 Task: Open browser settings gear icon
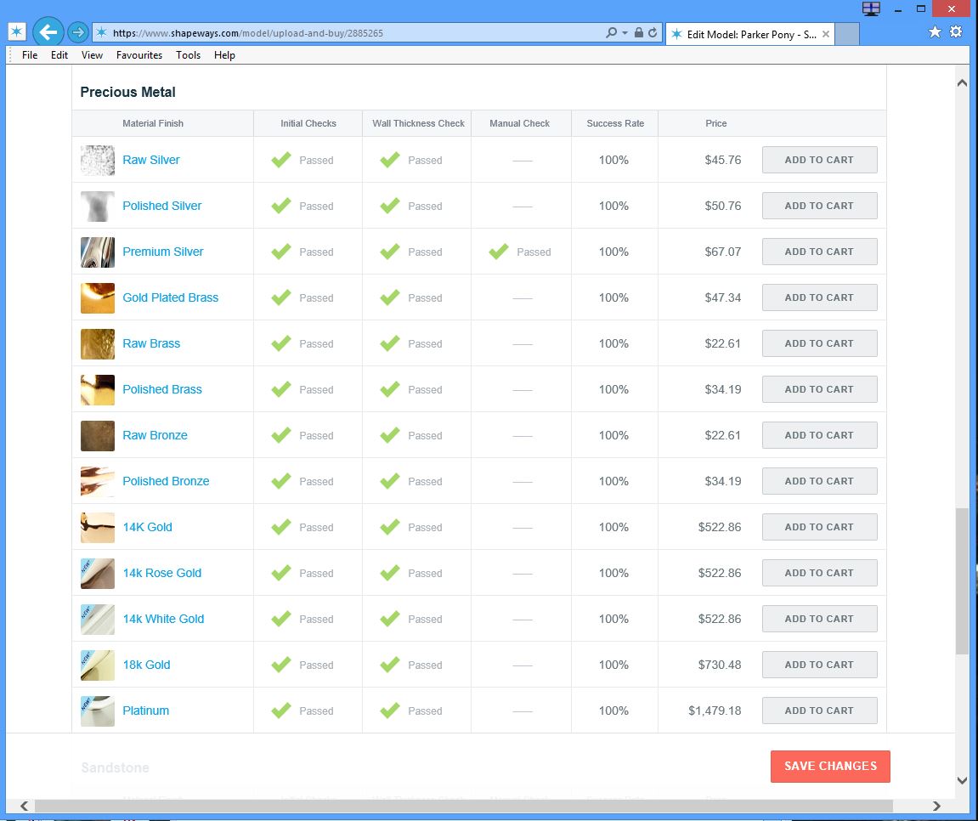pos(956,31)
